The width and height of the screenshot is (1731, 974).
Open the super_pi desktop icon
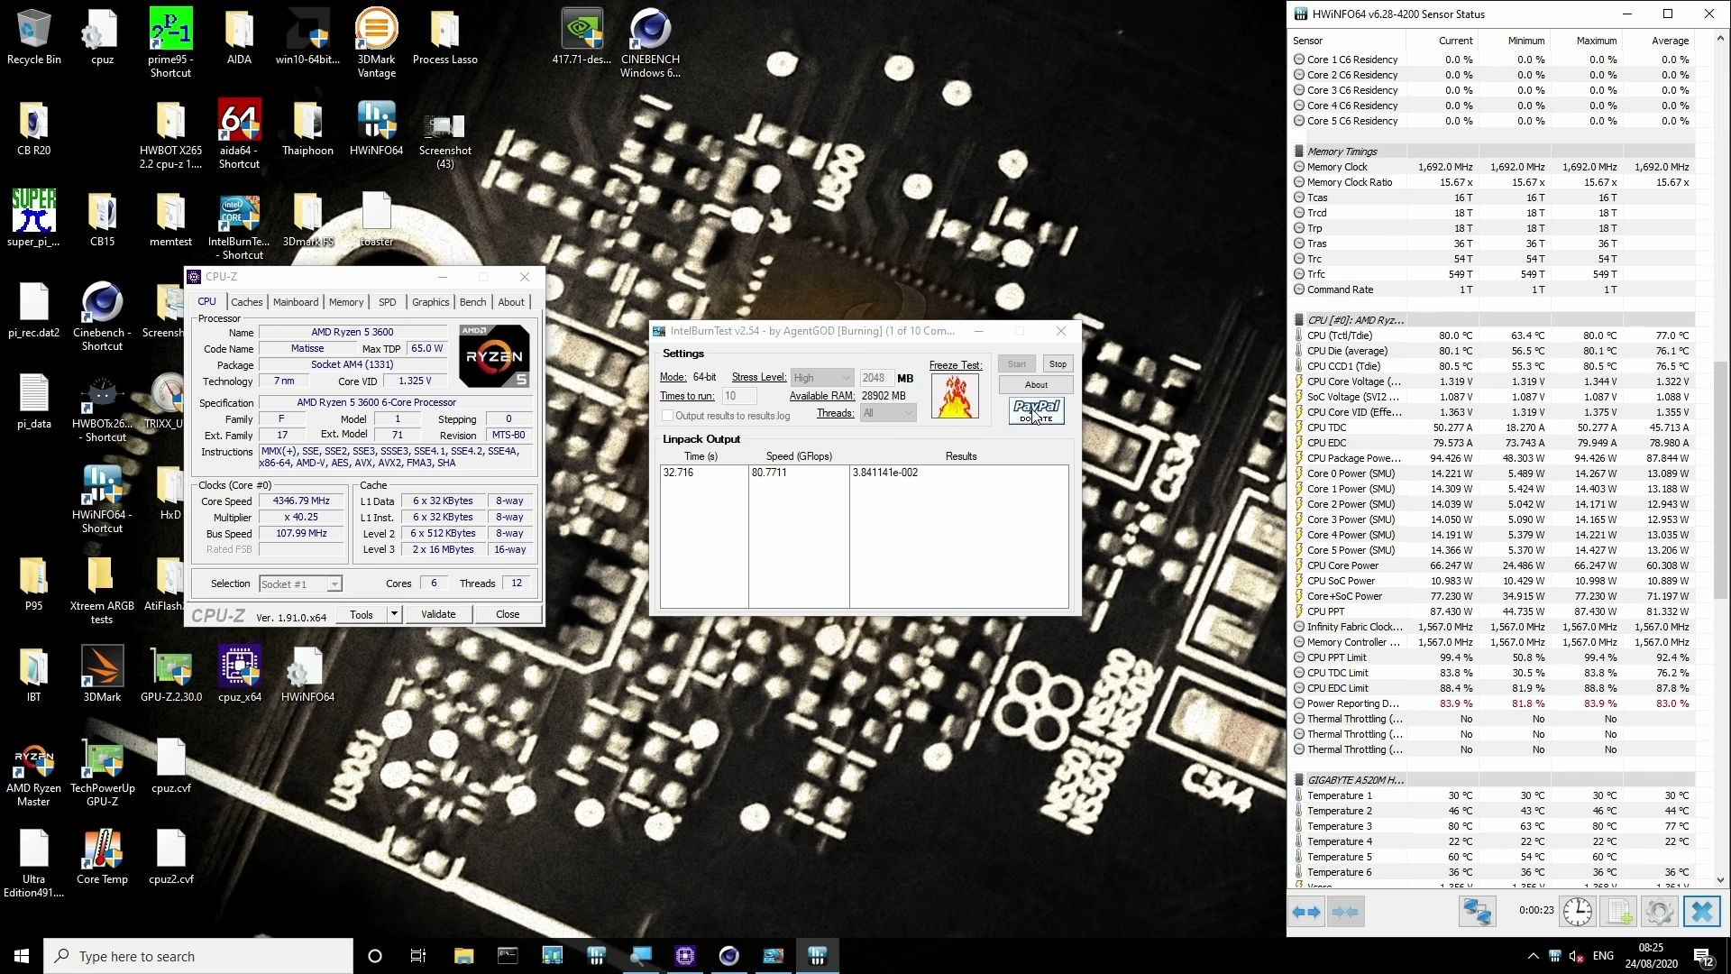(x=33, y=219)
